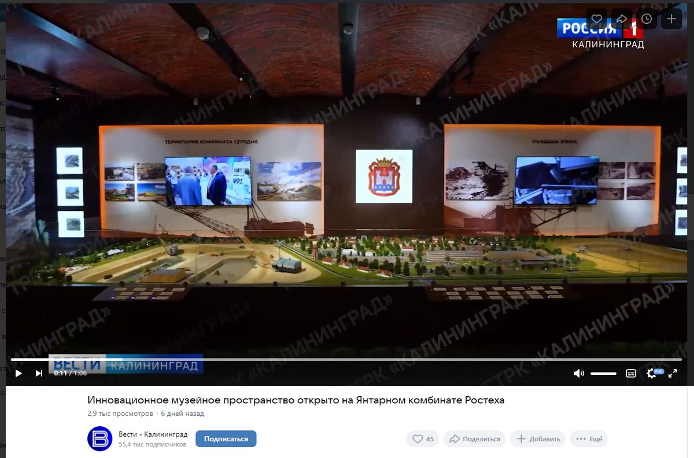Screen dimensions: 694x458
Task: Click the video title about Янтарный комбинат
Action: click(296, 400)
